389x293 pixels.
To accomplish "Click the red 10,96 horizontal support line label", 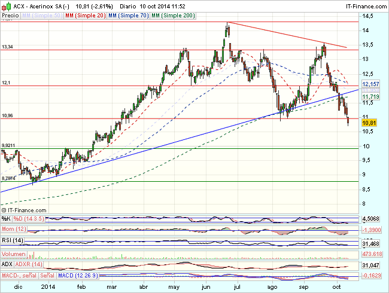I will 7,115.
